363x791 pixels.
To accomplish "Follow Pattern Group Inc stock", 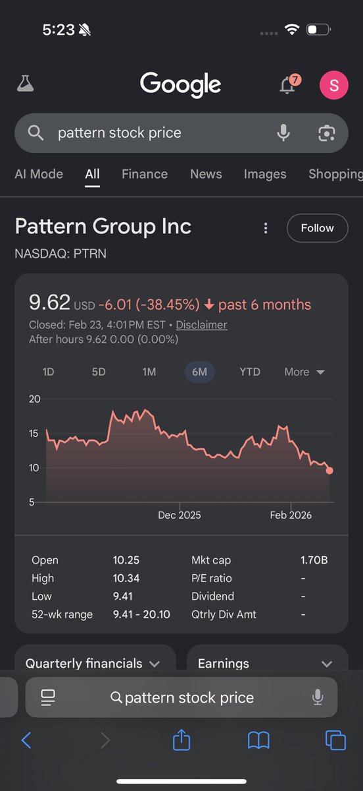I will pos(318,228).
